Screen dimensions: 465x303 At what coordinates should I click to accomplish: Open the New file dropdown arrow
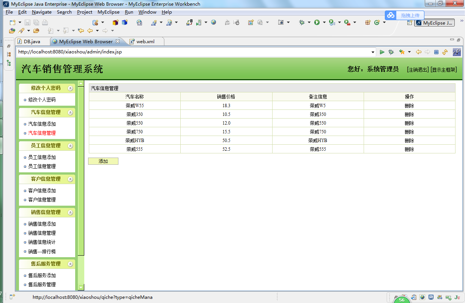(x=19, y=23)
